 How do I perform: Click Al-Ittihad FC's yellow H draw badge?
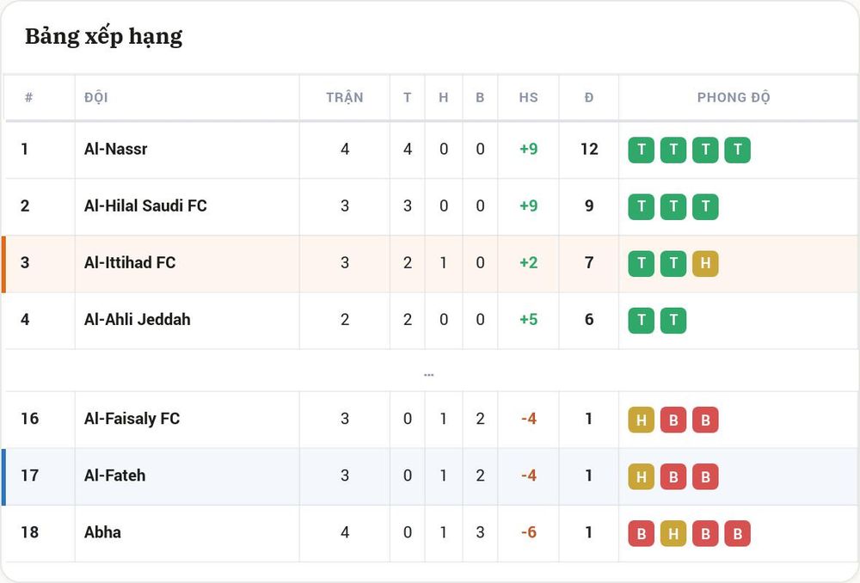pos(705,263)
